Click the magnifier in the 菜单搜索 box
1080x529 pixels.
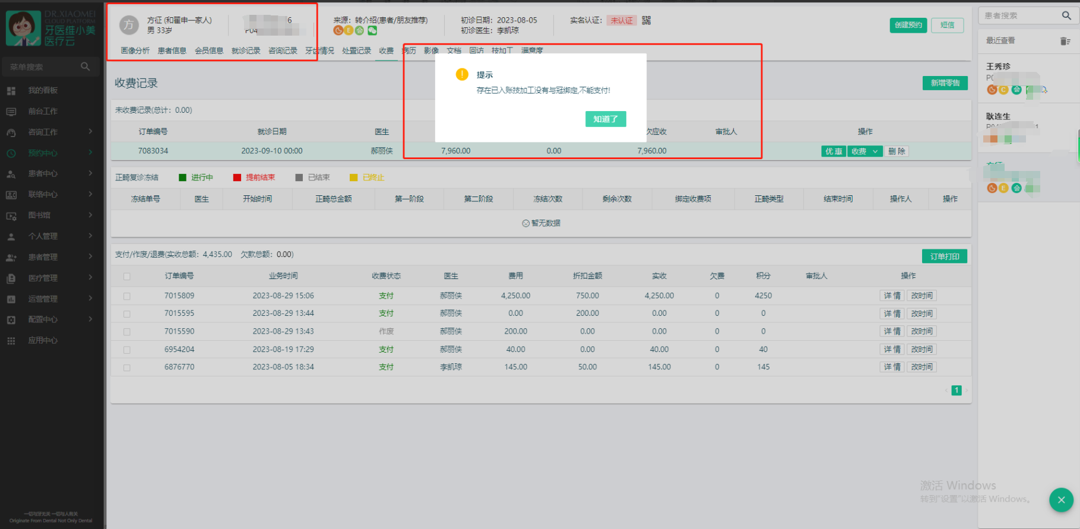tap(85, 66)
